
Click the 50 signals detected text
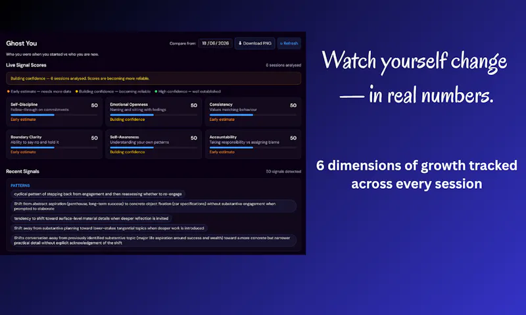coord(283,172)
